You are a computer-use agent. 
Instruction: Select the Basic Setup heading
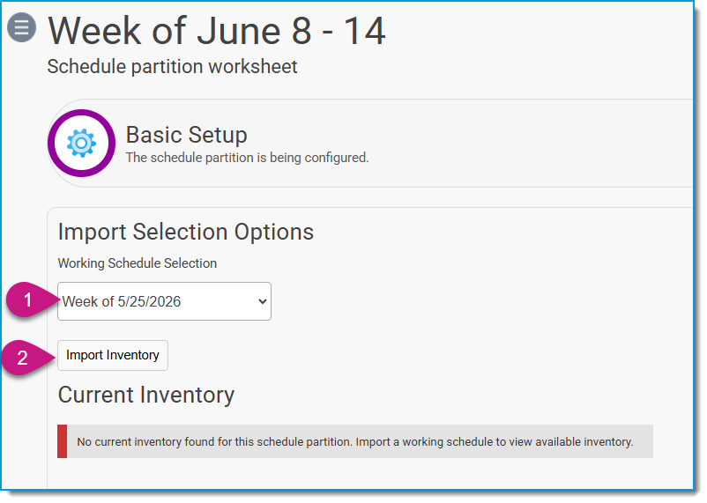tap(186, 134)
